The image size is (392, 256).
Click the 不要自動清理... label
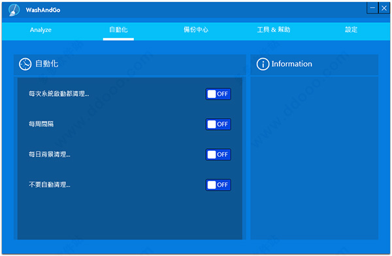[x=49, y=185]
